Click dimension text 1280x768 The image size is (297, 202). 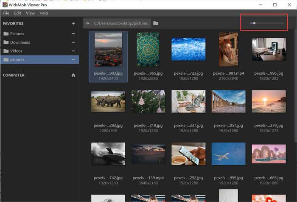click(108, 131)
